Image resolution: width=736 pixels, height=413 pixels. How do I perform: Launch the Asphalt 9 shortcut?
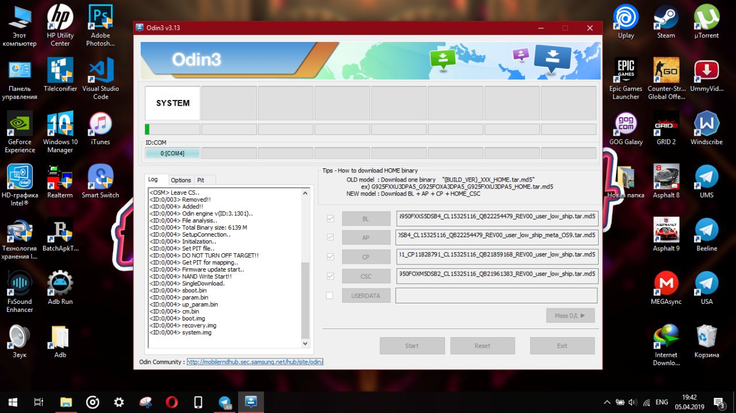click(x=666, y=235)
